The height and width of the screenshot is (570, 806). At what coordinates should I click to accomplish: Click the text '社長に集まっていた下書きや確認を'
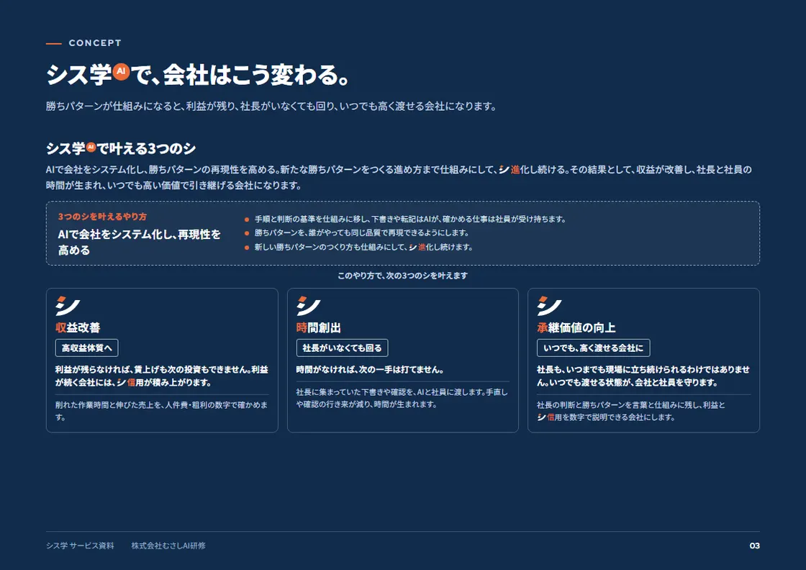click(402, 398)
